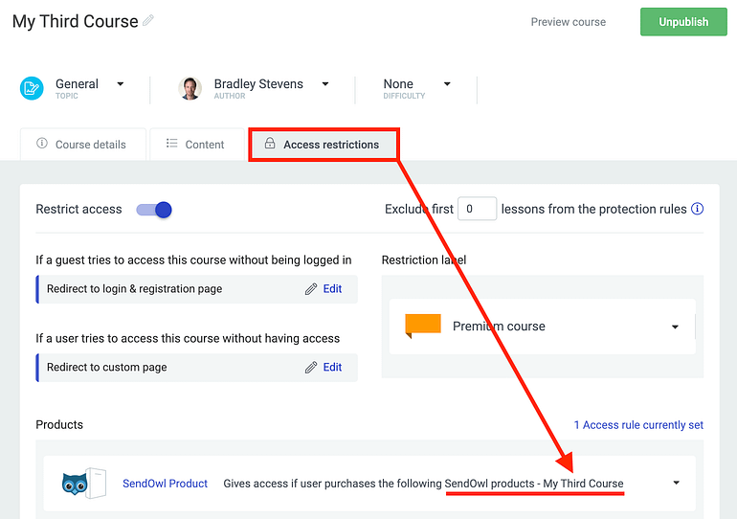Click the info icon on Course details tab
Image resolution: width=737 pixels, height=519 pixels.
pos(42,143)
